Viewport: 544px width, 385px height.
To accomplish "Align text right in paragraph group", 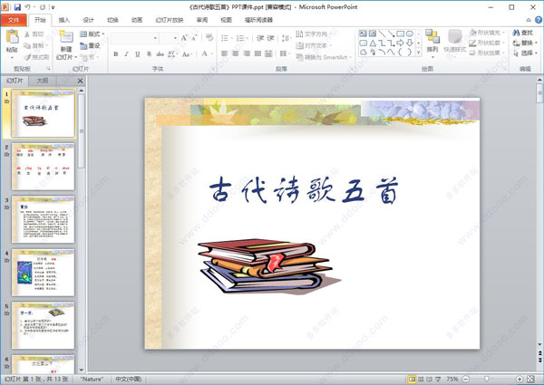I will [247, 53].
